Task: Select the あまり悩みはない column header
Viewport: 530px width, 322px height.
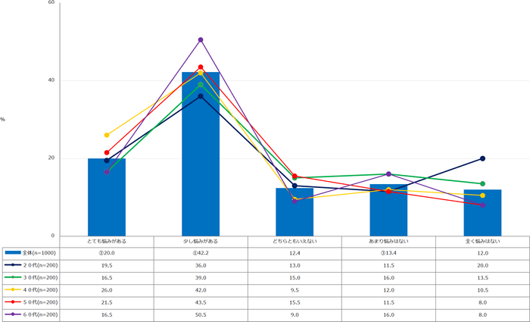Action: 388,240
